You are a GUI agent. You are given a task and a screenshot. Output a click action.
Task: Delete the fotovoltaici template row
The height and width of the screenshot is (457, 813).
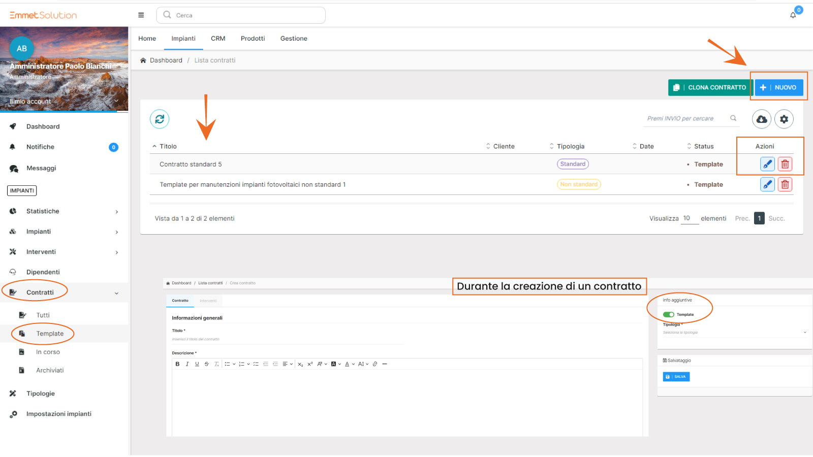(x=785, y=185)
